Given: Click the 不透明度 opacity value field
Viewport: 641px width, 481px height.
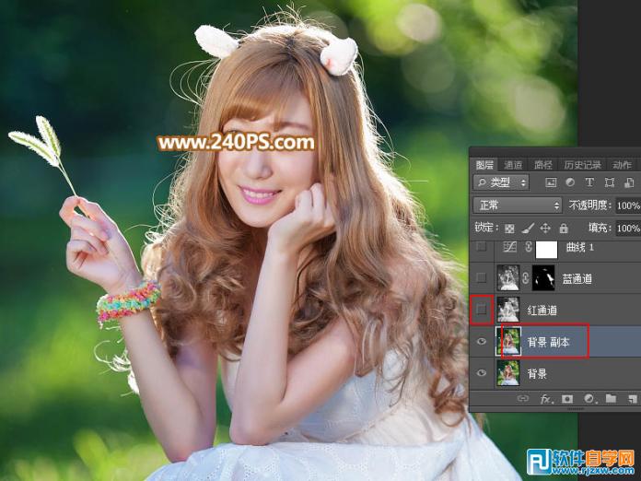Looking at the screenshot, I should 628,205.
